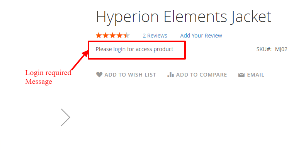Advance gallery with the next arrow chevron
This screenshot has height=164, width=306.
pos(66,117)
